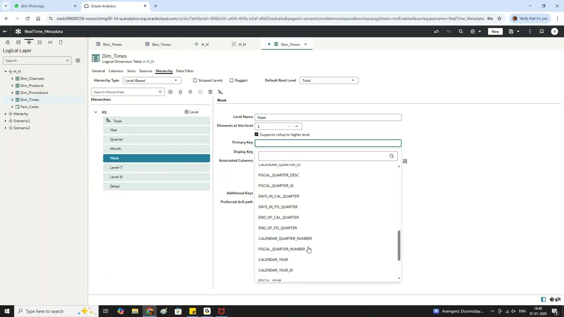This screenshot has height=317, width=564.
Task: Open the Columns tab
Action: [115, 71]
